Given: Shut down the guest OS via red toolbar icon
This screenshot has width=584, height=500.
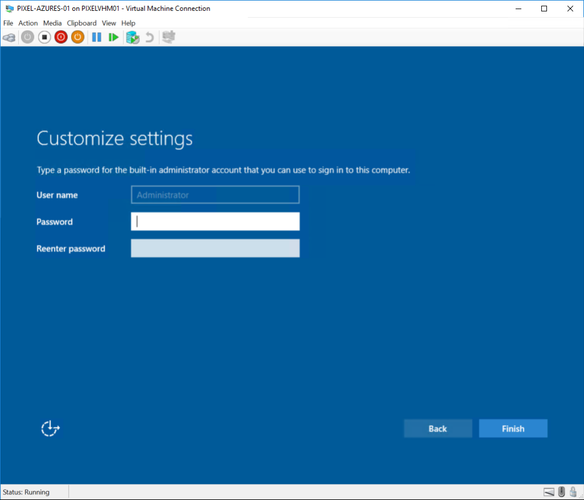Looking at the screenshot, I should tap(60, 37).
